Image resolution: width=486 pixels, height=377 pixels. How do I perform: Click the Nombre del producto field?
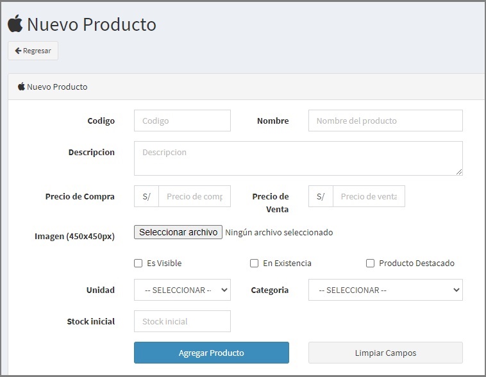pos(385,121)
